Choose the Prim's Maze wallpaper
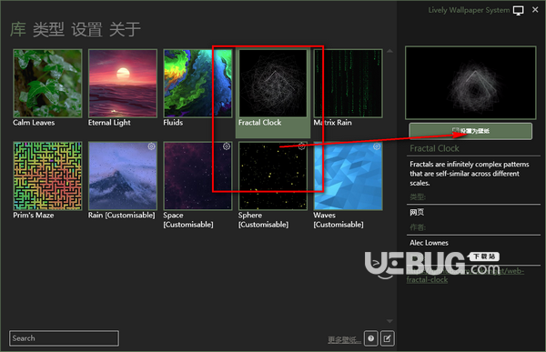 click(x=47, y=176)
